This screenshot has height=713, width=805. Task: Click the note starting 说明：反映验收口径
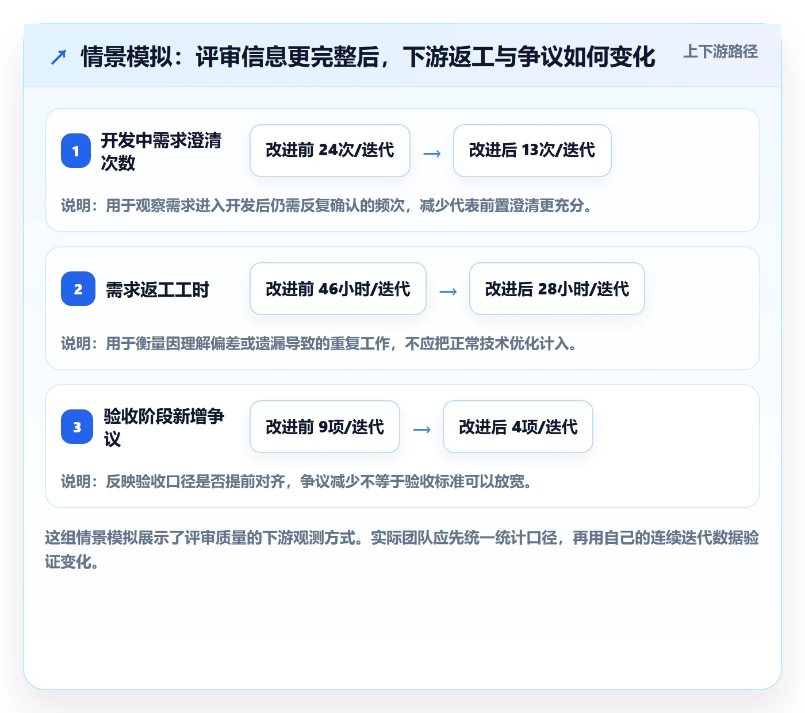pyautogui.click(x=297, y=481)
